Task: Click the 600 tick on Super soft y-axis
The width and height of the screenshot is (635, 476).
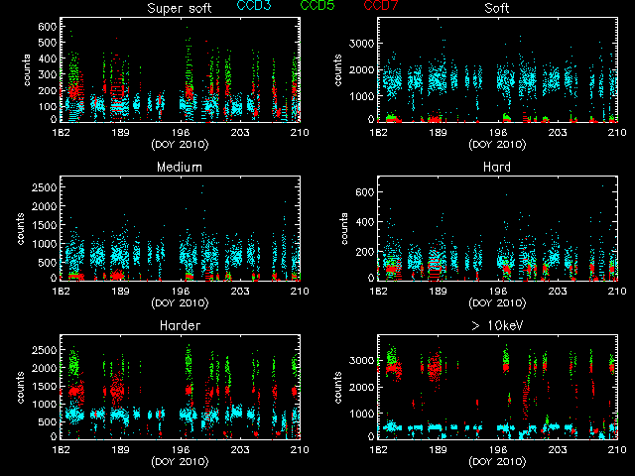Action: pyautogui.click(x=45, y=25)
